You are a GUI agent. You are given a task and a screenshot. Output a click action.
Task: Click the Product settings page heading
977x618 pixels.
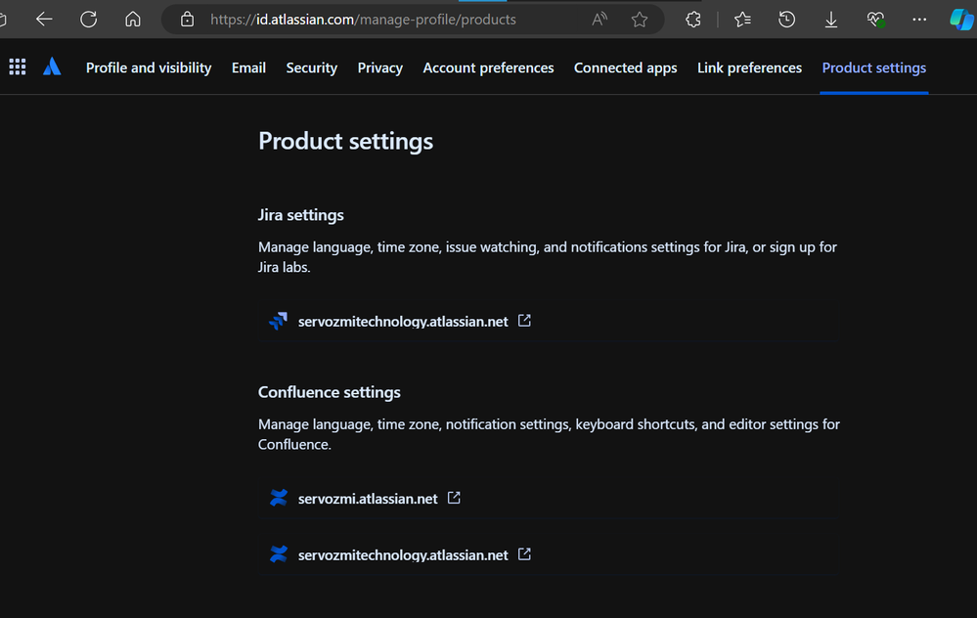point(346,142)
